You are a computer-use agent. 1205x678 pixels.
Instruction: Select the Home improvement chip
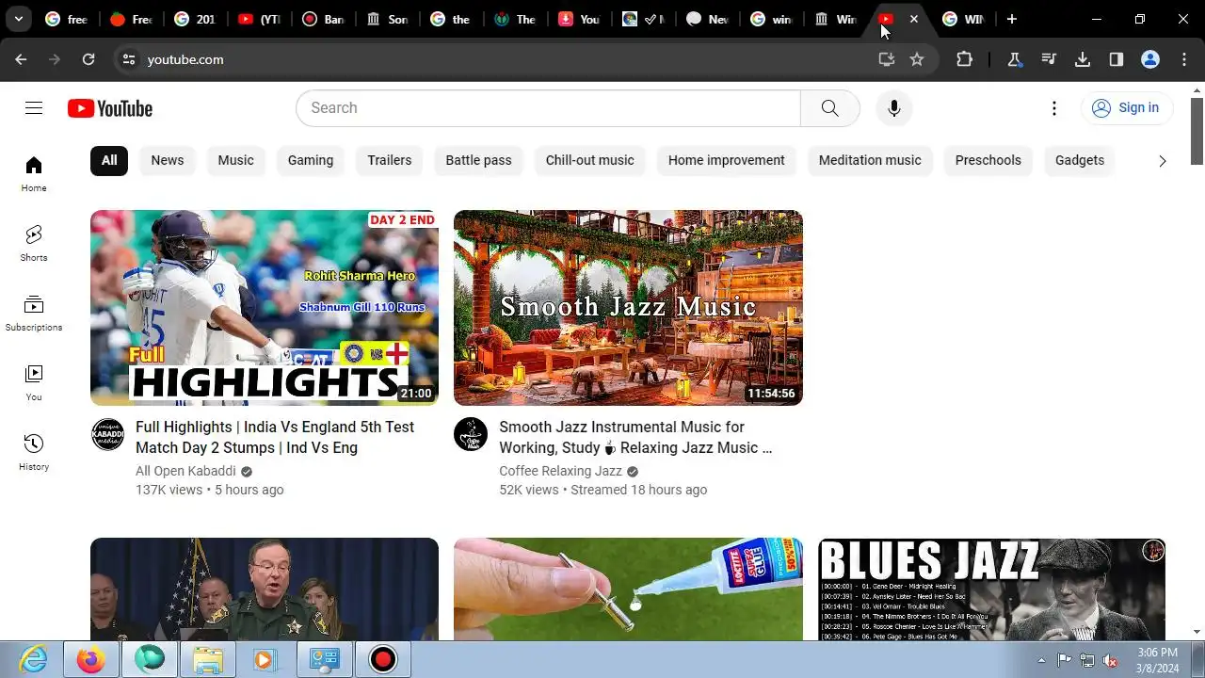point(727,160)
